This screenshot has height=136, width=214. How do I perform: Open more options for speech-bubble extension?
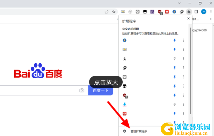tap(184, 77)
